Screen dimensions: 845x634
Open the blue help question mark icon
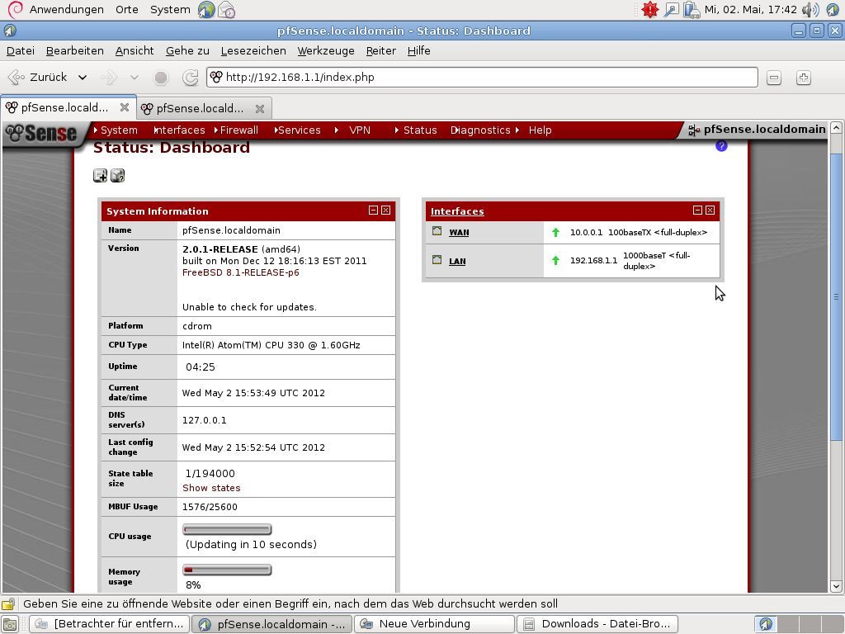tap(721, 145)
